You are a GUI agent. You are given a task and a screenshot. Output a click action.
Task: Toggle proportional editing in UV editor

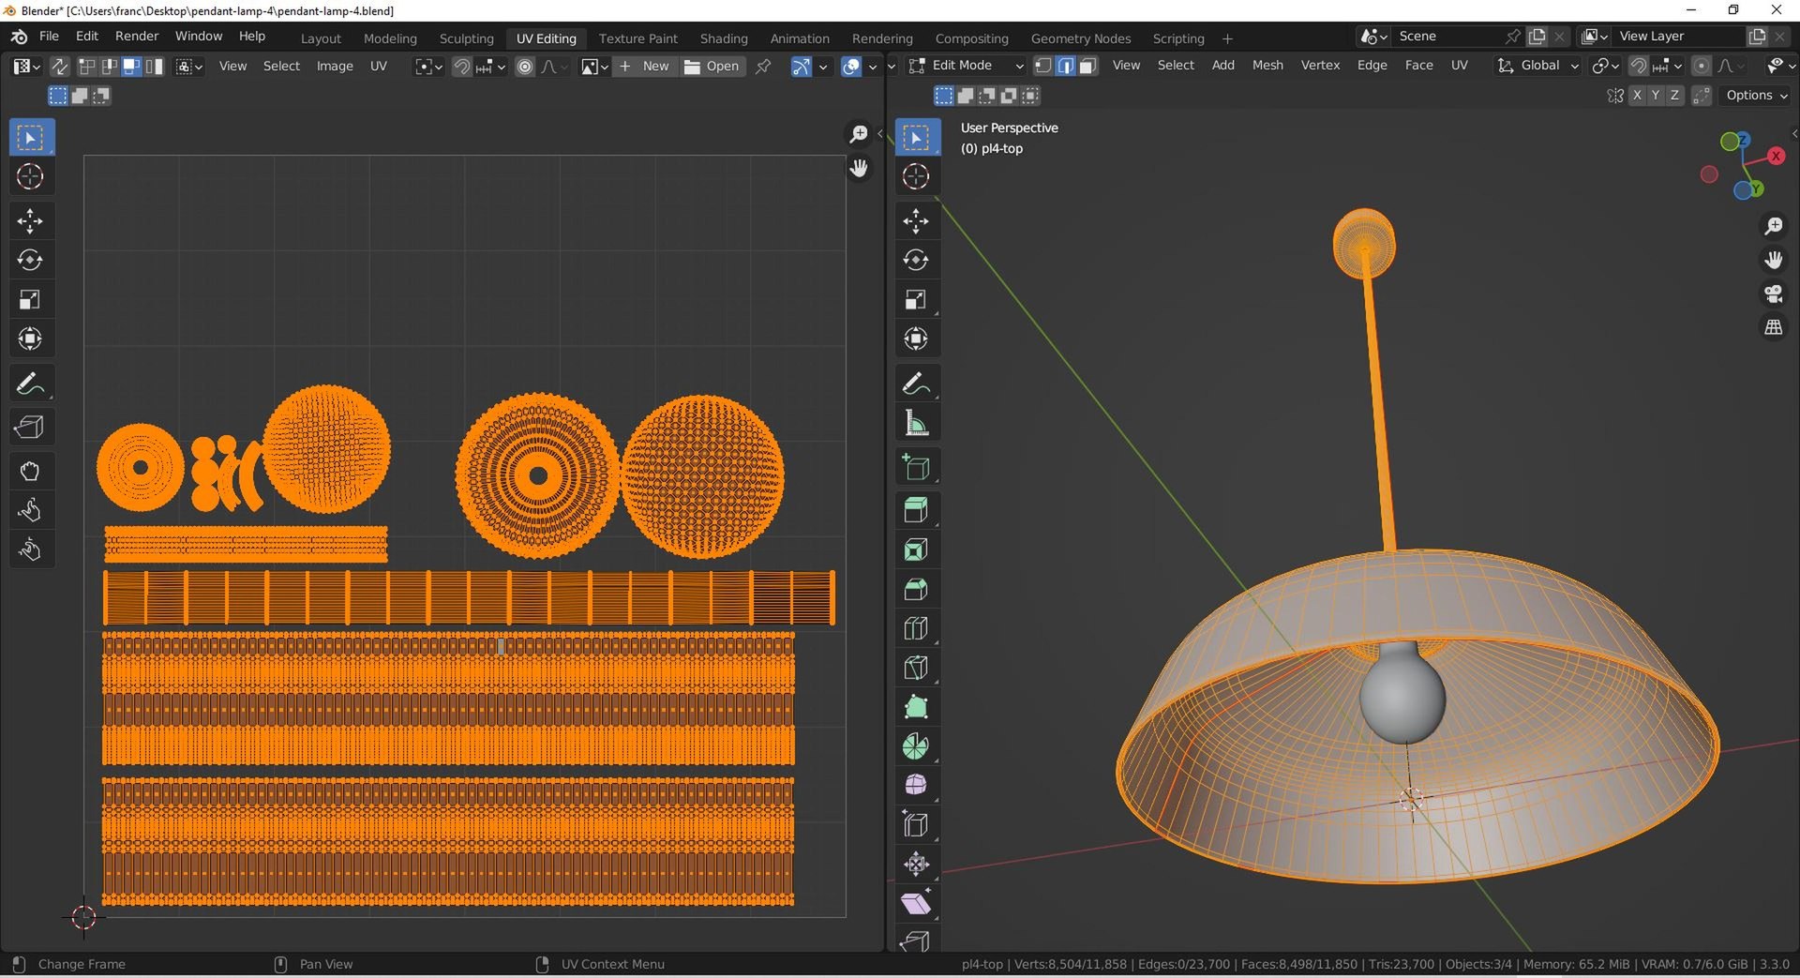point(525,67)
